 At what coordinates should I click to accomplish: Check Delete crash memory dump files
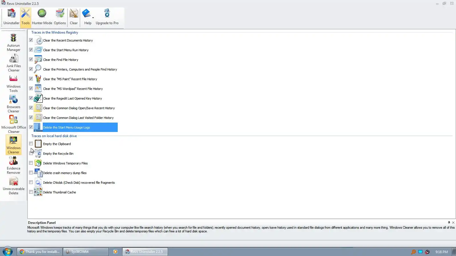coord(31,173)
